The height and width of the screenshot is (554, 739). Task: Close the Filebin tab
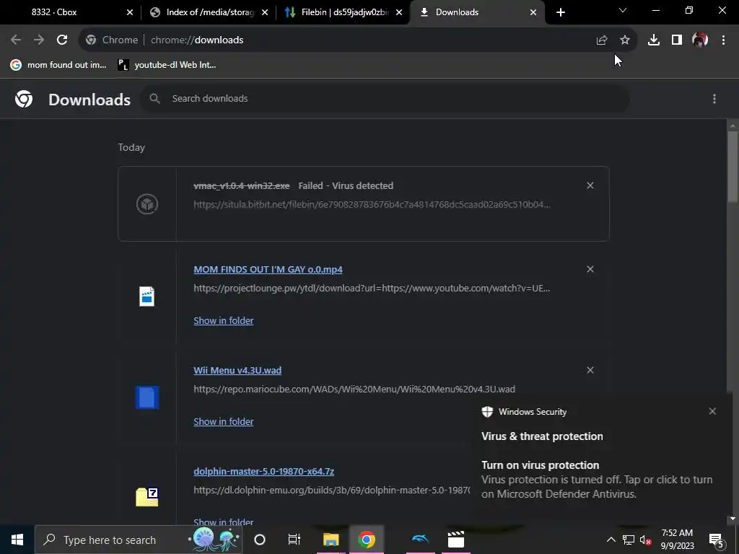(x=399, y=12)
